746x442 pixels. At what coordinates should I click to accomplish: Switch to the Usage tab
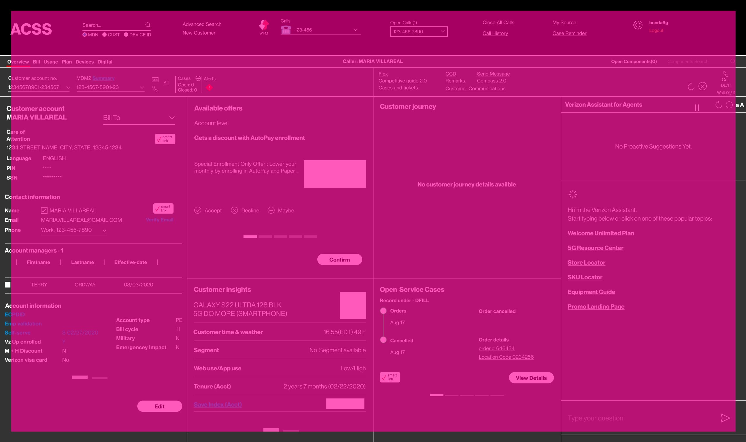51,62
